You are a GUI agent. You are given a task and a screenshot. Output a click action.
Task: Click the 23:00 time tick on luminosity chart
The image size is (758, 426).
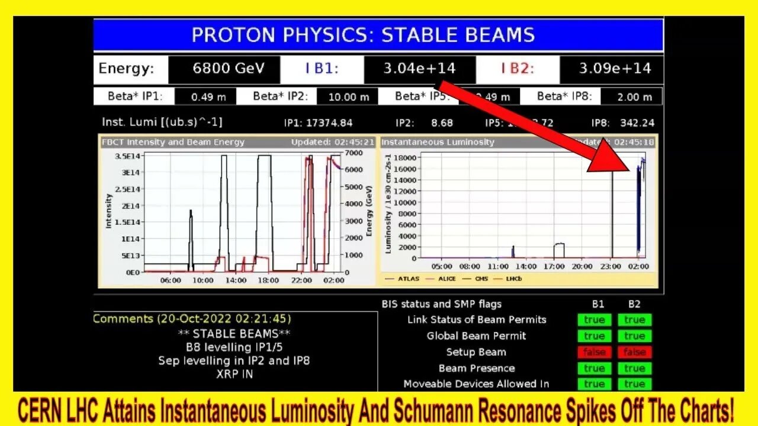pyautogui.click(x=611, y=267)
